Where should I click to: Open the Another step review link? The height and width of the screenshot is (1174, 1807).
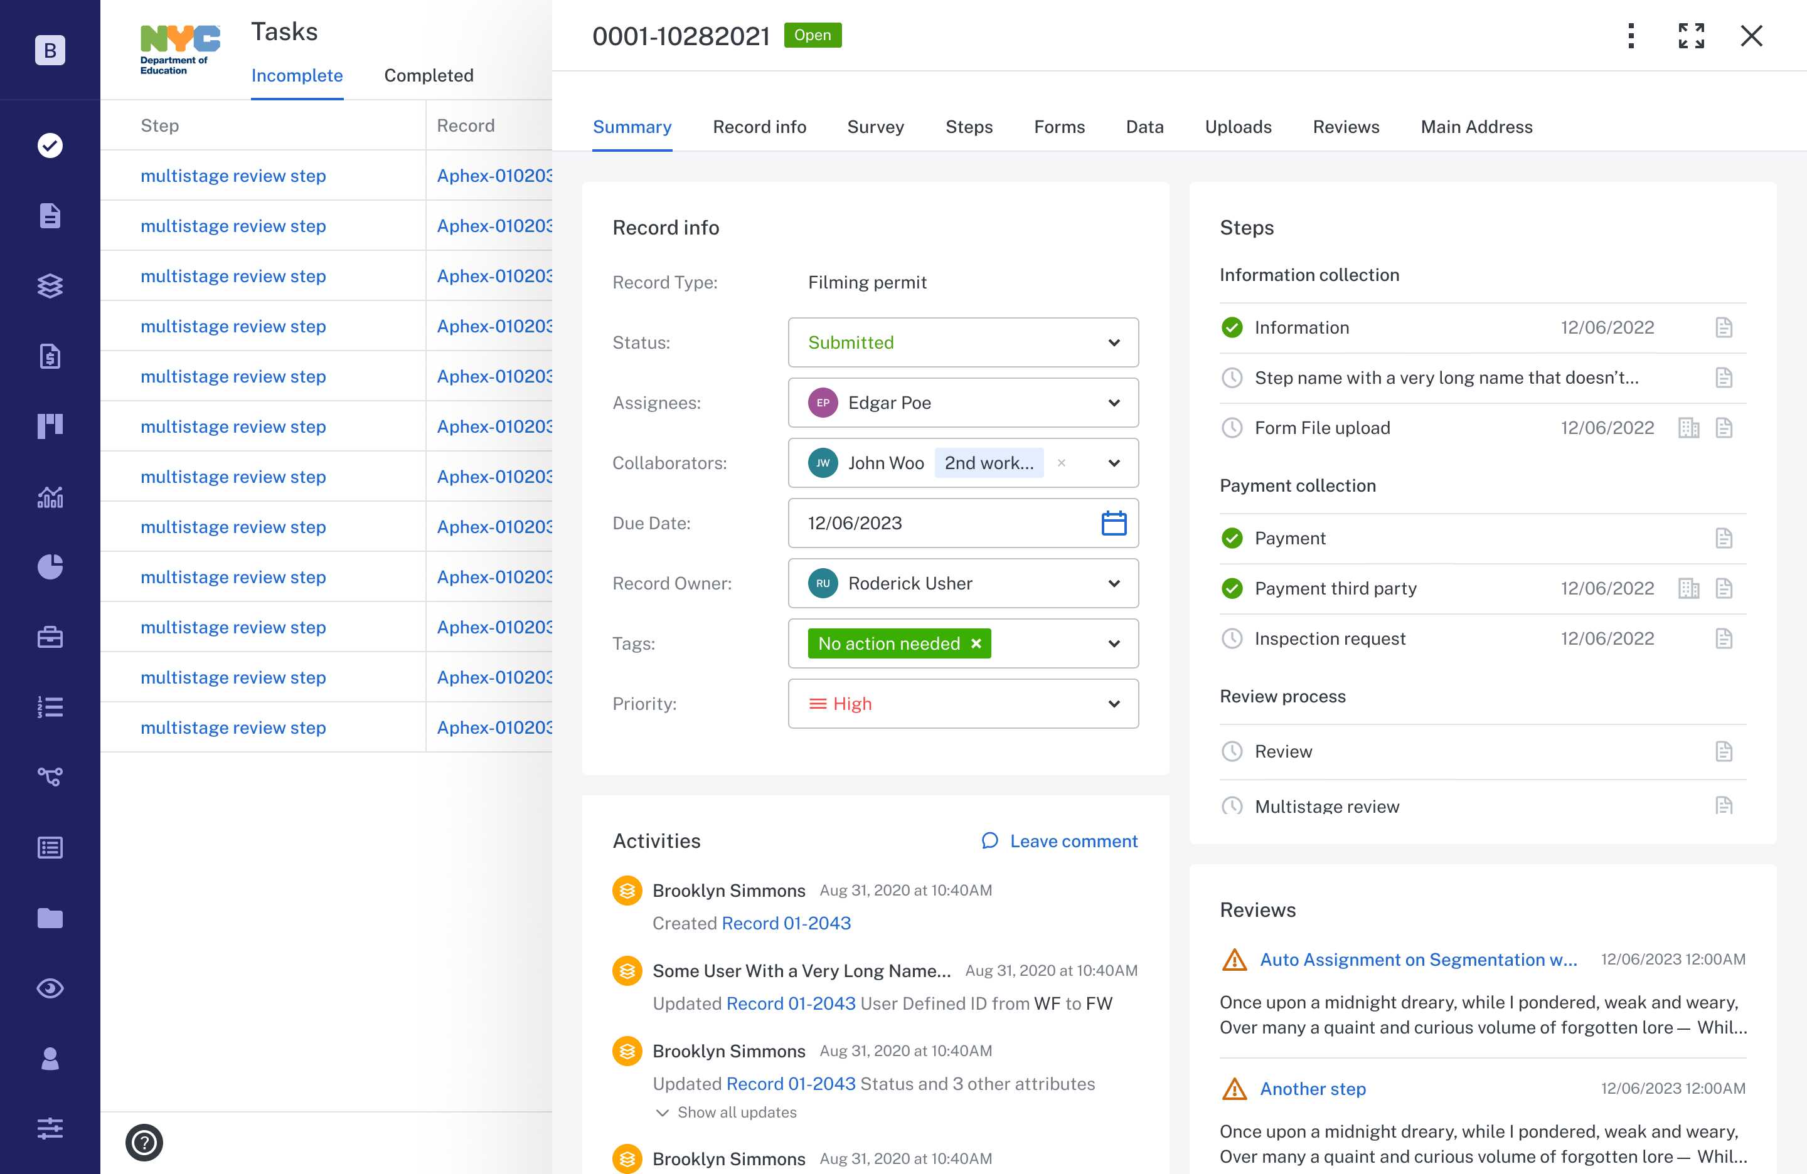point(1313,1088)
